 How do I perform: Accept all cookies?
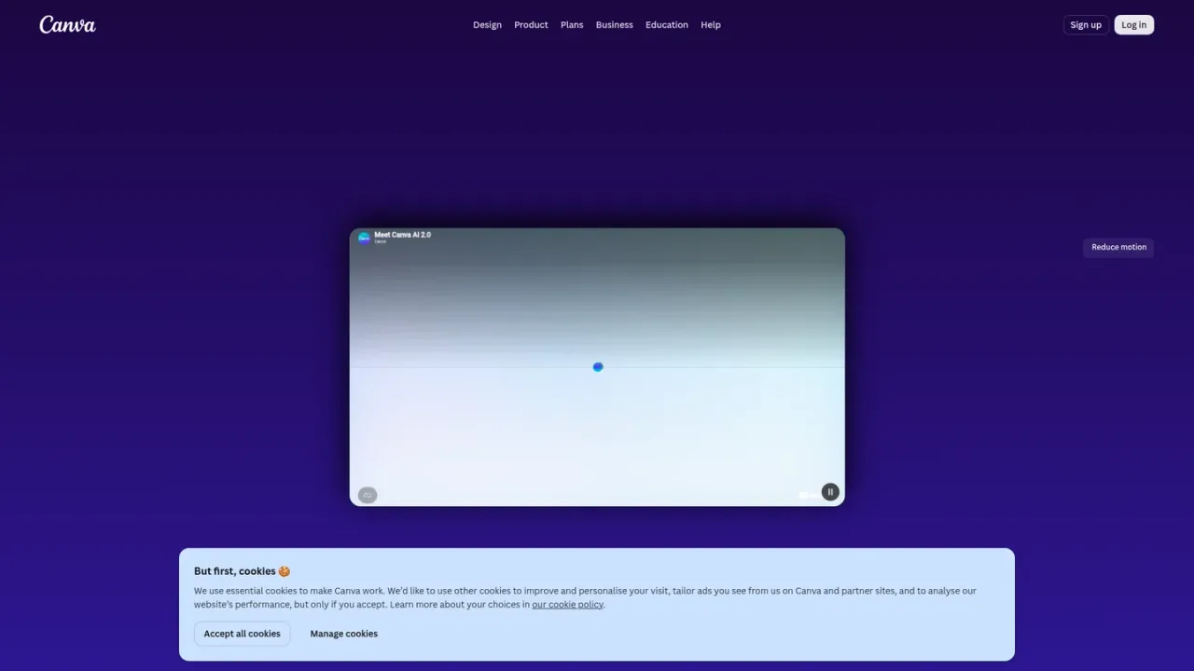pyautogui.click(x=243, y=634)
